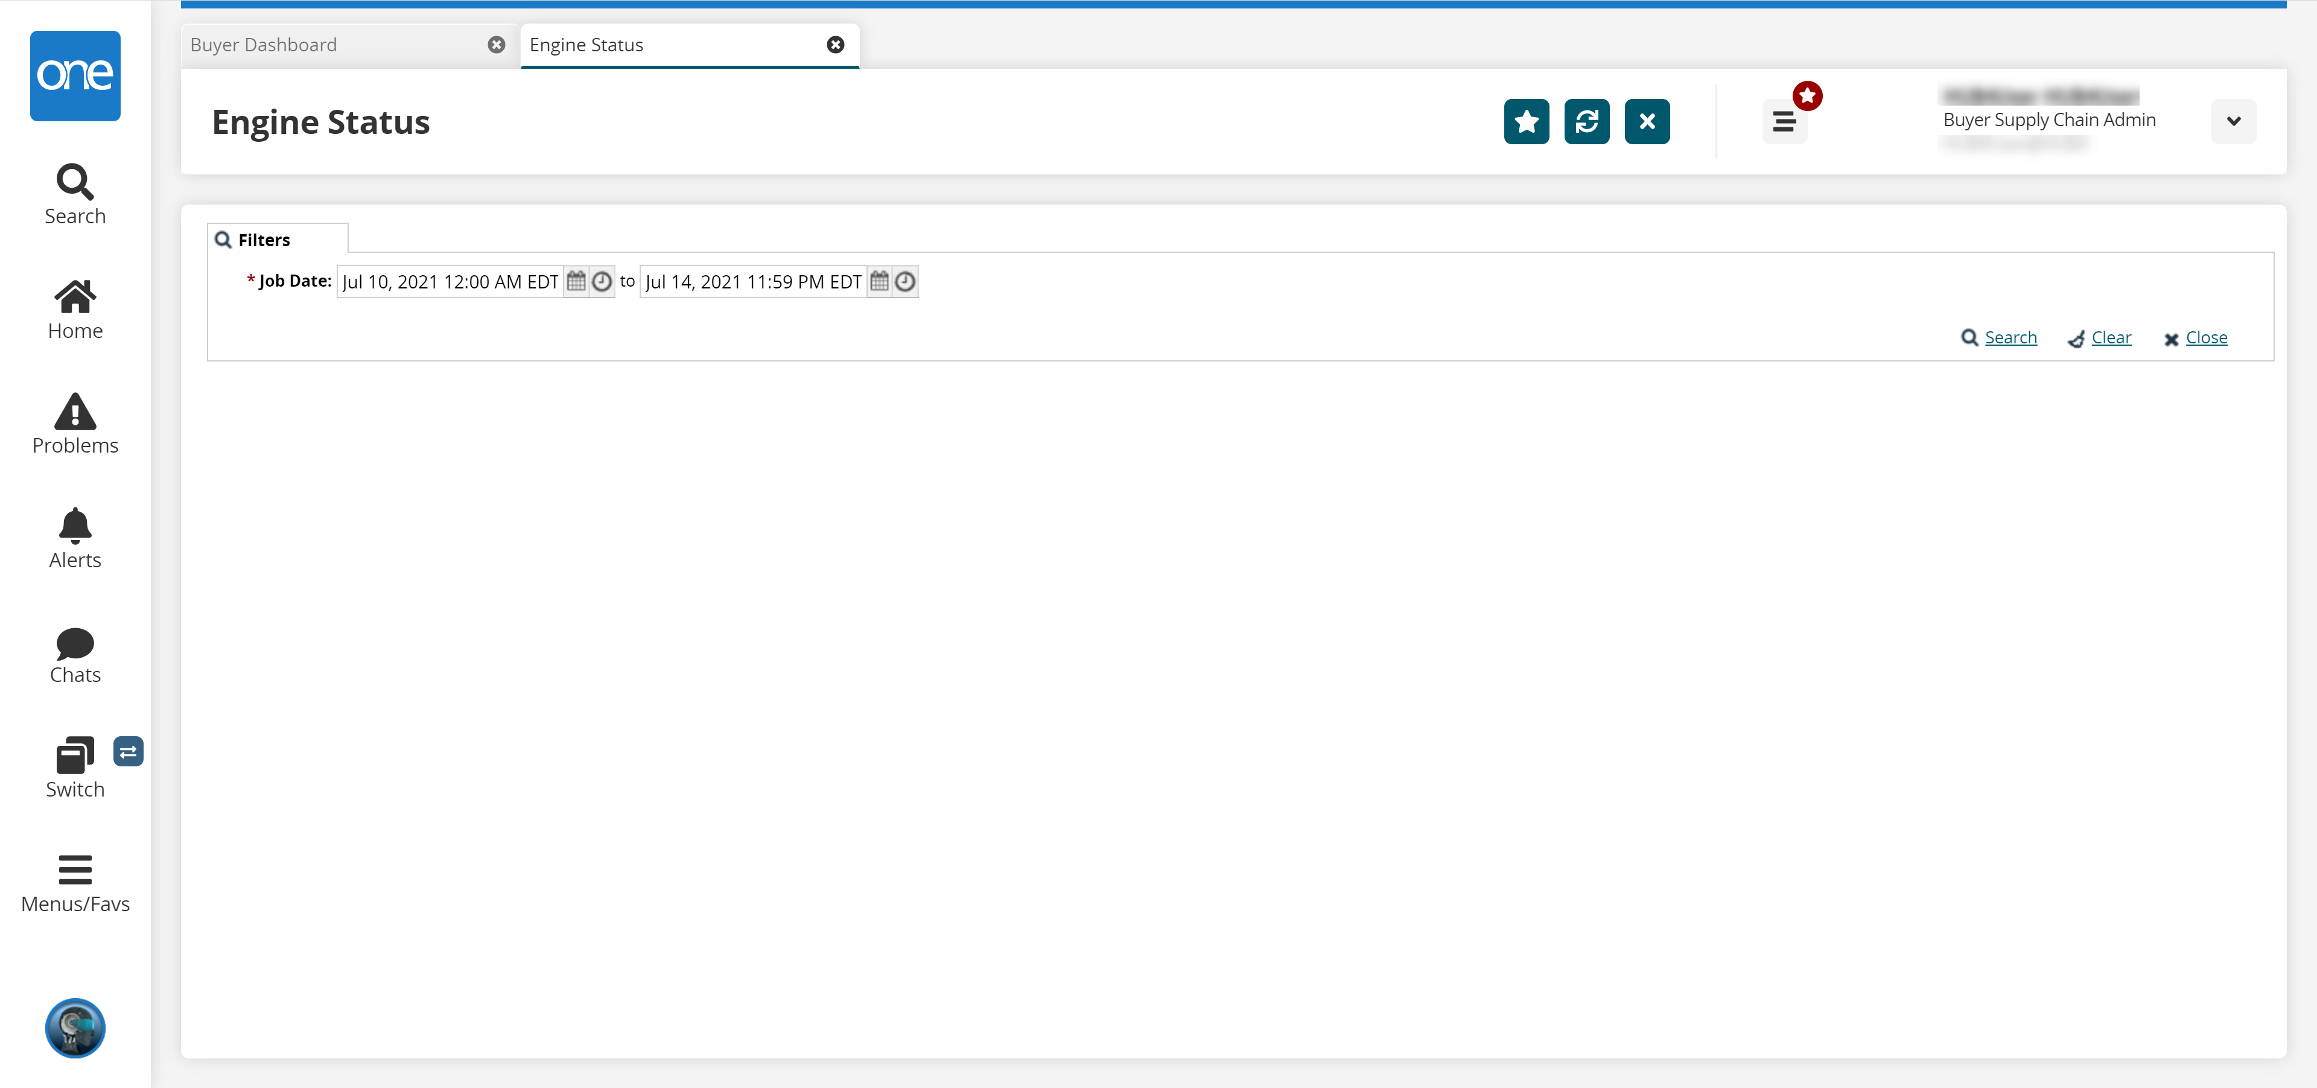This screenshot has height=1088, width=2317.
Task: Click the ONE logo icon
Action: [x=75, y=75]
